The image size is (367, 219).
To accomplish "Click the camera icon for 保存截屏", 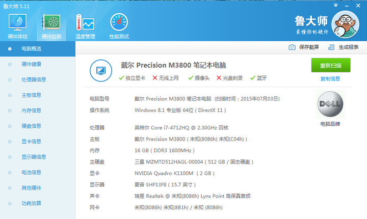I will tap(292, 47).
